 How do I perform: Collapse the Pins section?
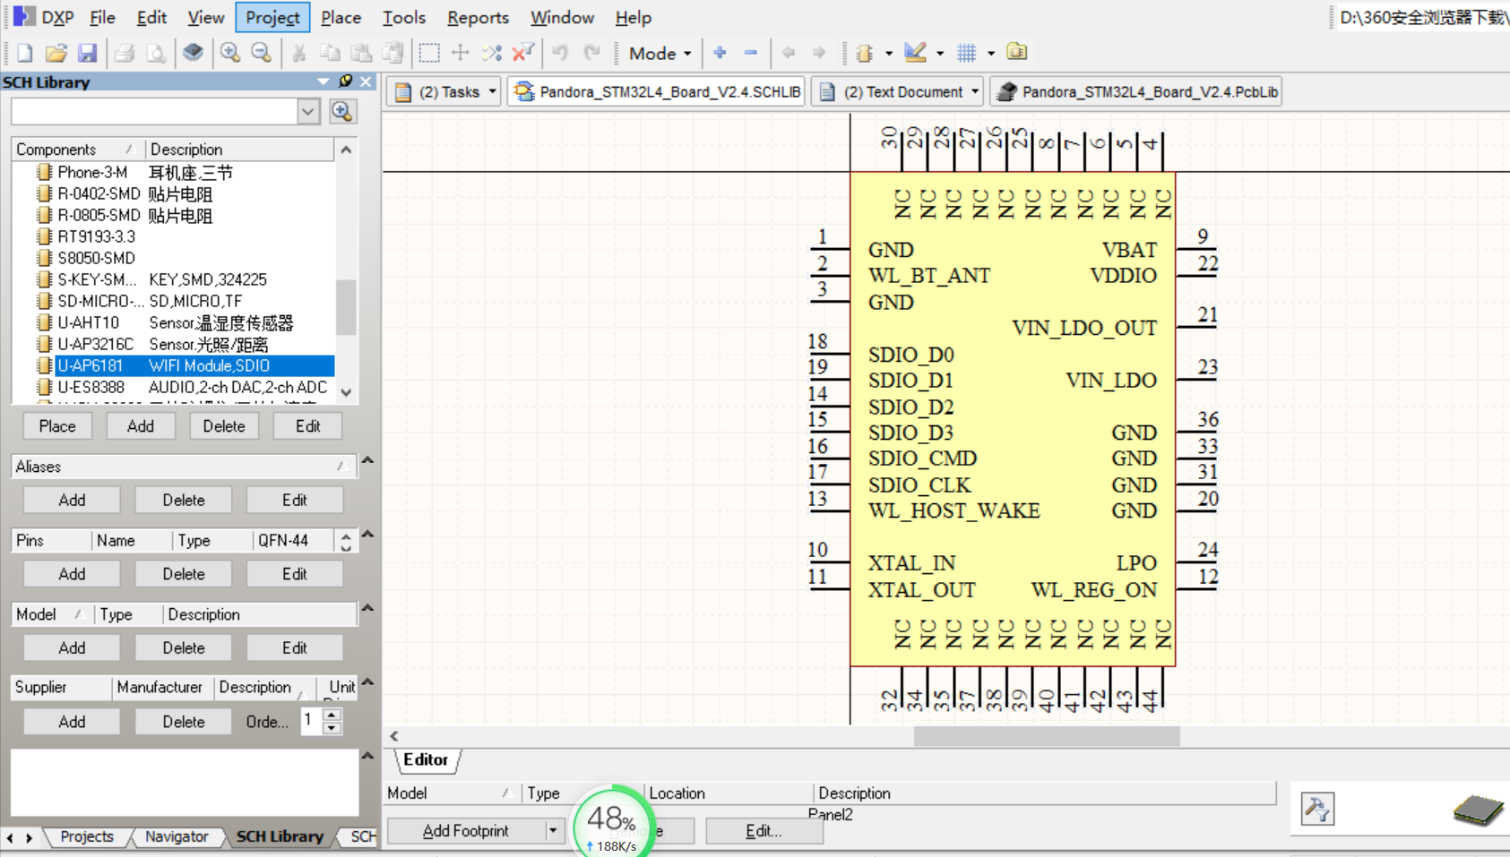pos(367,535)
